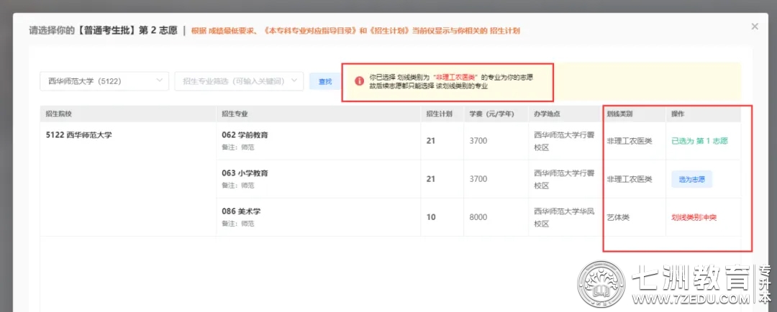This screenshot has height=312, width=777.
Task: Open the 招生专业筛选 major filter dropdown
Action: [239, 81]
